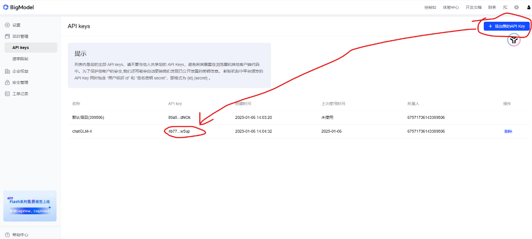
Task: Click 删除 link for chatGLM-4 key
Action: (508, 131)
